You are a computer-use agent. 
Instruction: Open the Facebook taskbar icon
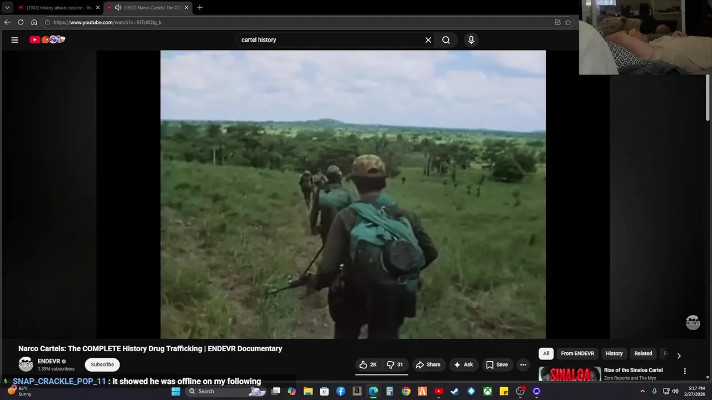(x=340, y=391)
